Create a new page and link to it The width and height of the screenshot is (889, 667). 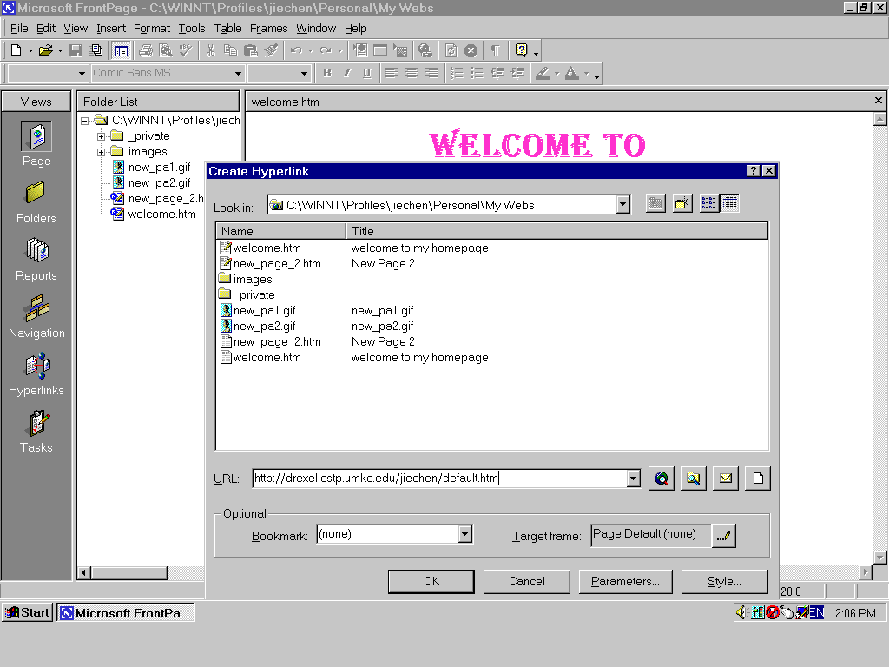(x=757, y=479)
